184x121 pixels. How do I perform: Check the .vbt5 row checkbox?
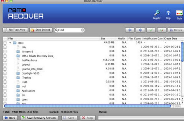5,82
